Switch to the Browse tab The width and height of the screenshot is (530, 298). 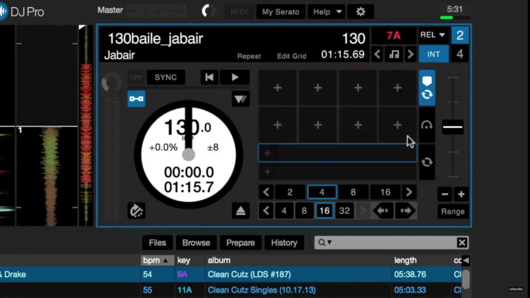[x=196, y=243]
